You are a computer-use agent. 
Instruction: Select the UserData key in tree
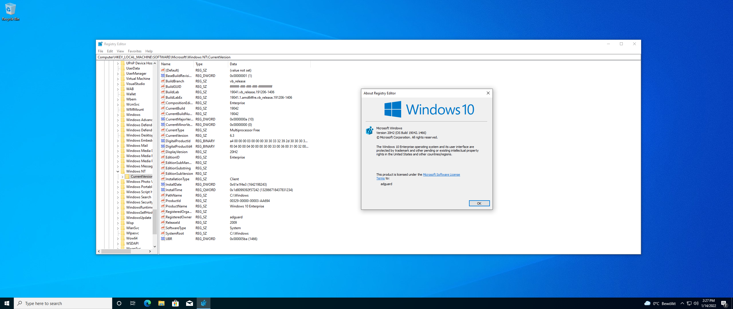pyautogui.click(x=133, y=68)
